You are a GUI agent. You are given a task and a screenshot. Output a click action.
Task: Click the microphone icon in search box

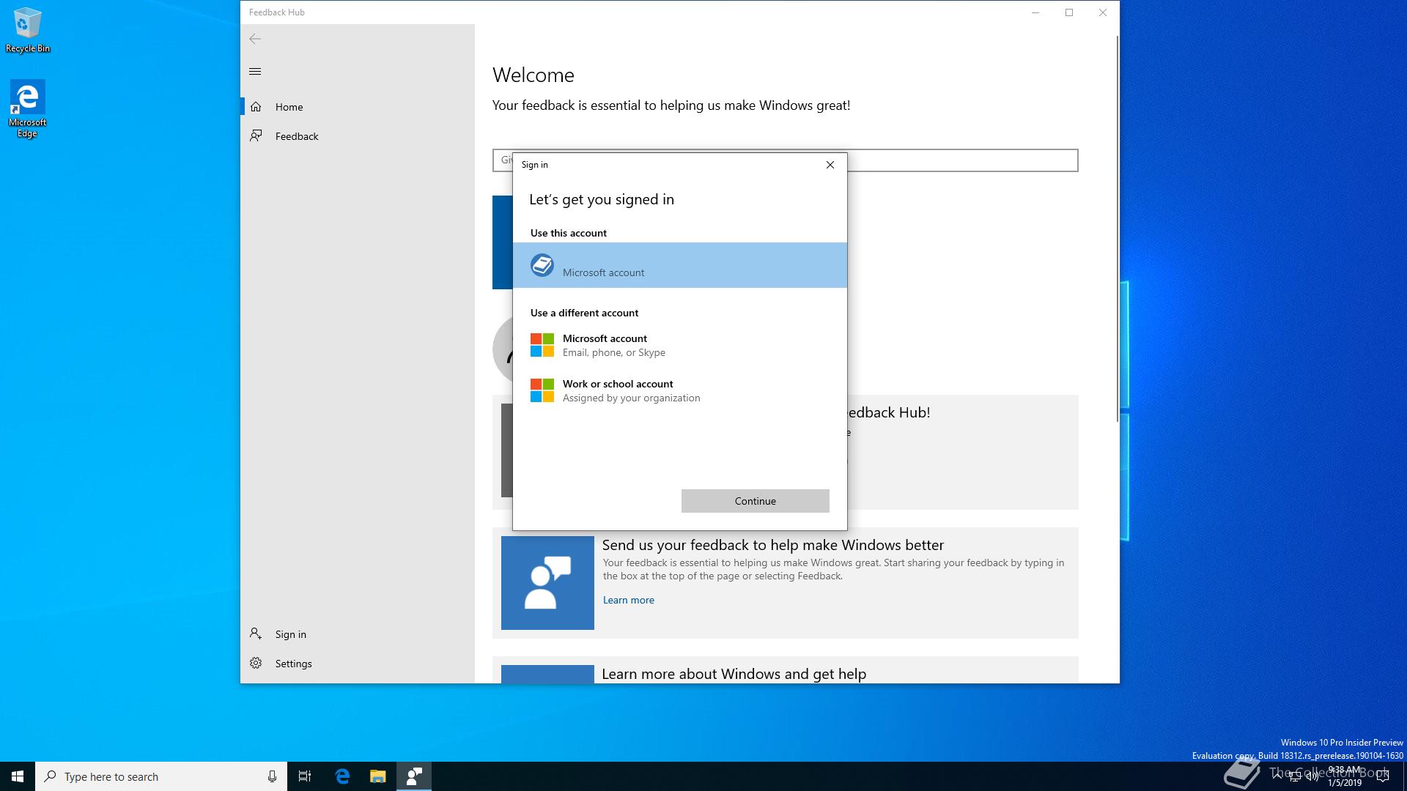click(x=272, y=776)
